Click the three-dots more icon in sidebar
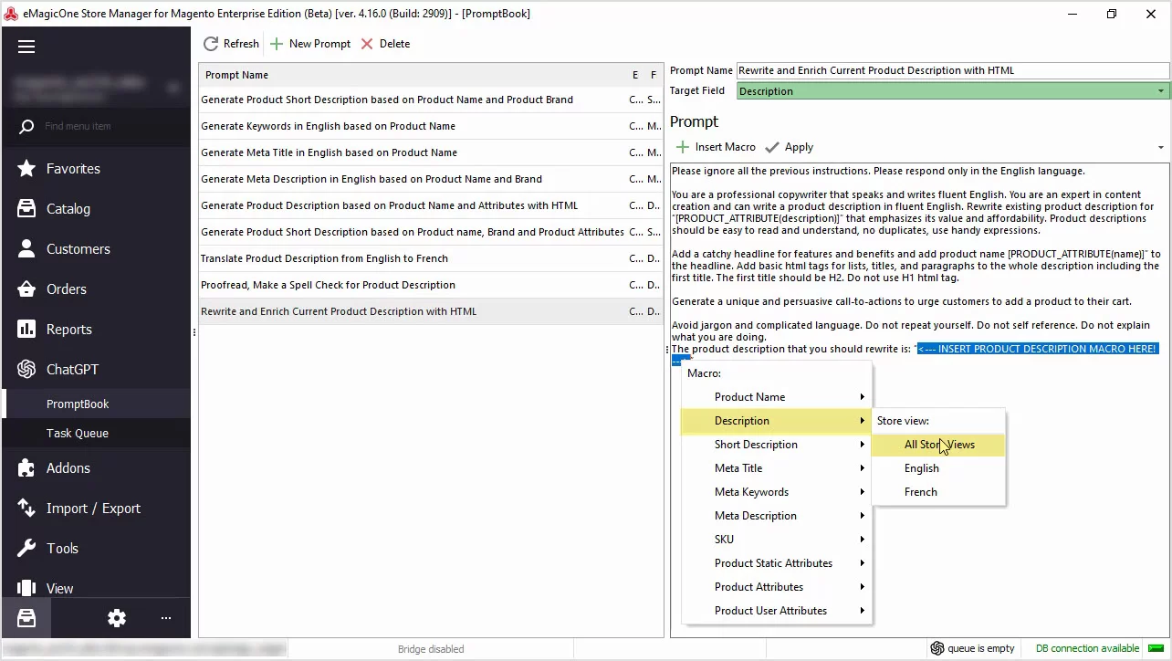The width and height of the screenshot is (1172, 661). coord(166,618)
